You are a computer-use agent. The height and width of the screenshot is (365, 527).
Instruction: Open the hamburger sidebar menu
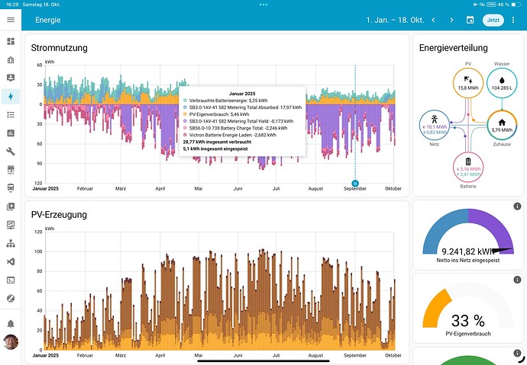pyautogui.click(x=11, y=20)
